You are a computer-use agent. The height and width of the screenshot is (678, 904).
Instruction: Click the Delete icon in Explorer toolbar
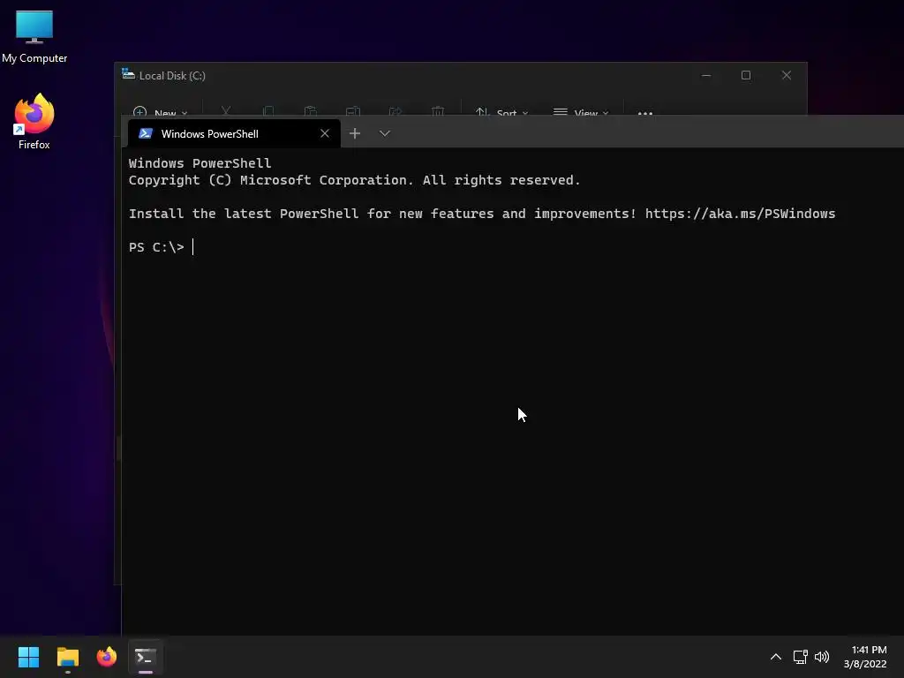[438, 110]
